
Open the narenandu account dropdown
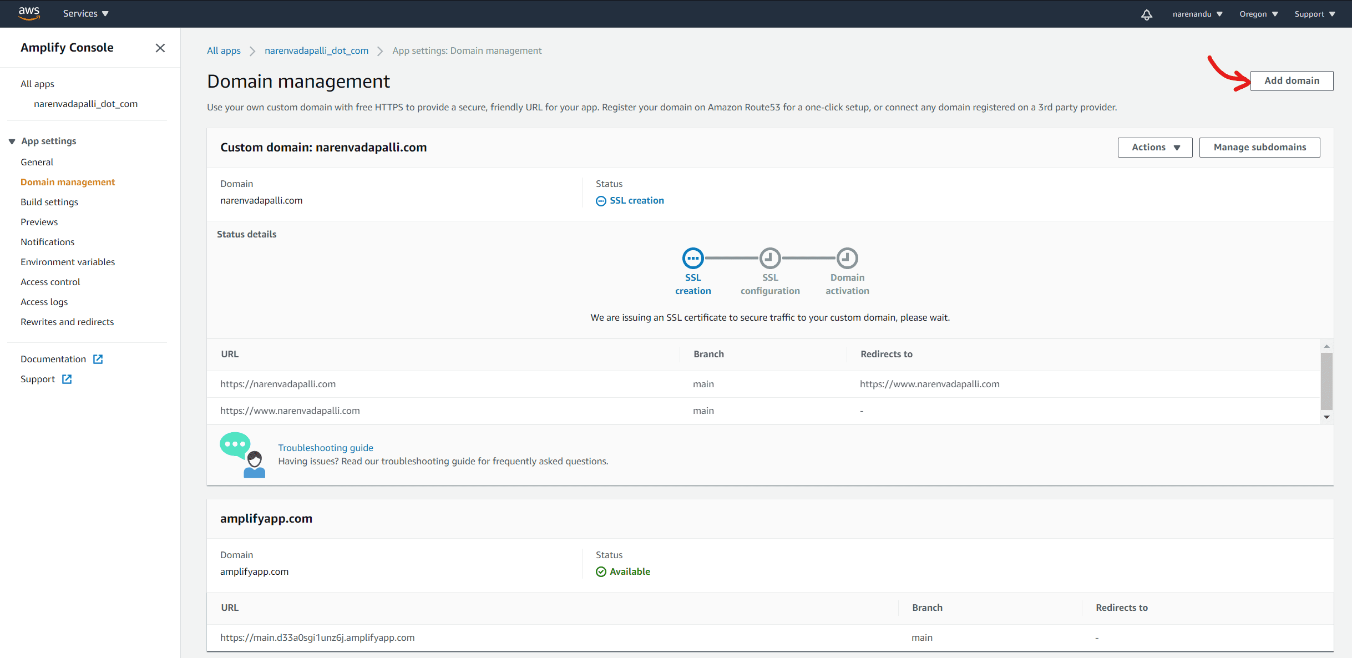(x=1197, y=14)
